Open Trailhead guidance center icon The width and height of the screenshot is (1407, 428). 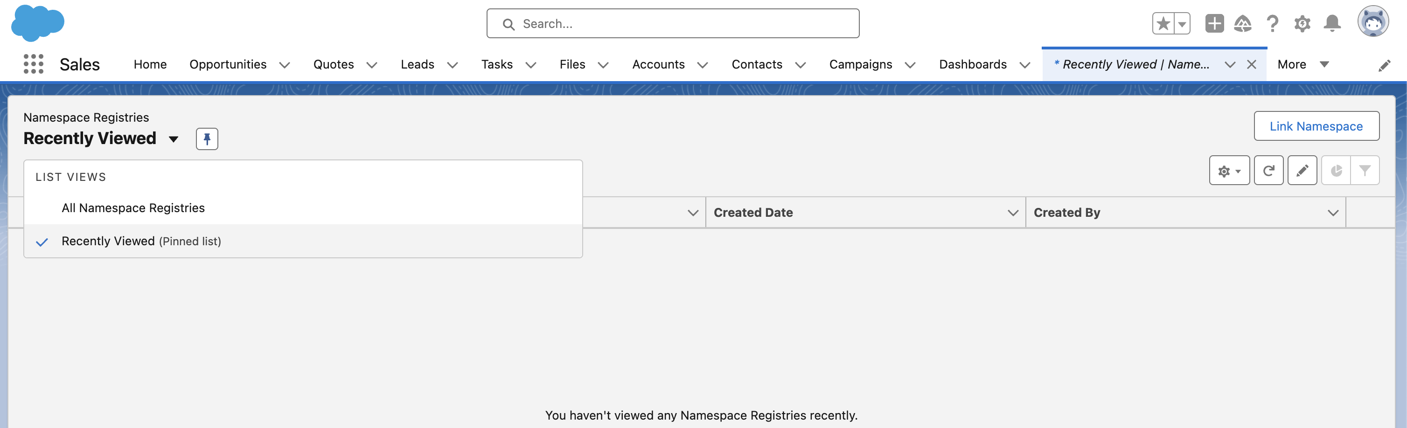click(1243, 23)
